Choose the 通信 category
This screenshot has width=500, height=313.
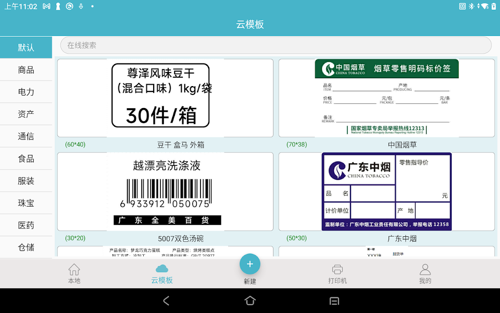26,136
